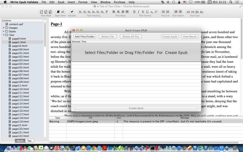Apply Heading 1 style

[x=80, y=12]
